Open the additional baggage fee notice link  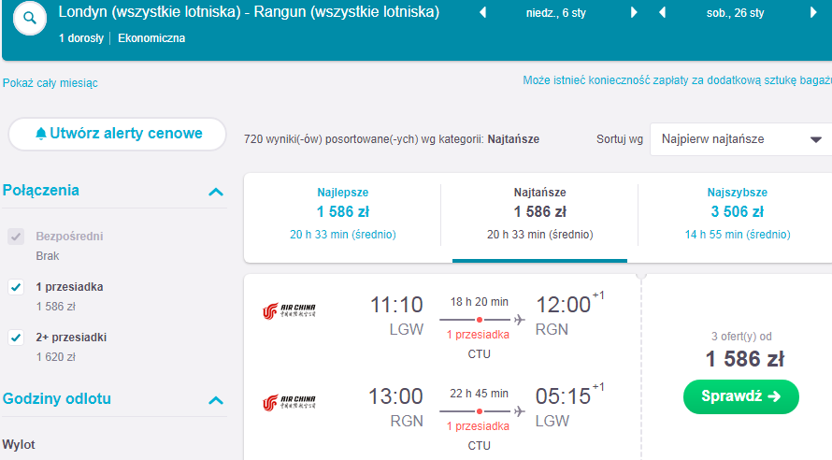tap(677, 80)
